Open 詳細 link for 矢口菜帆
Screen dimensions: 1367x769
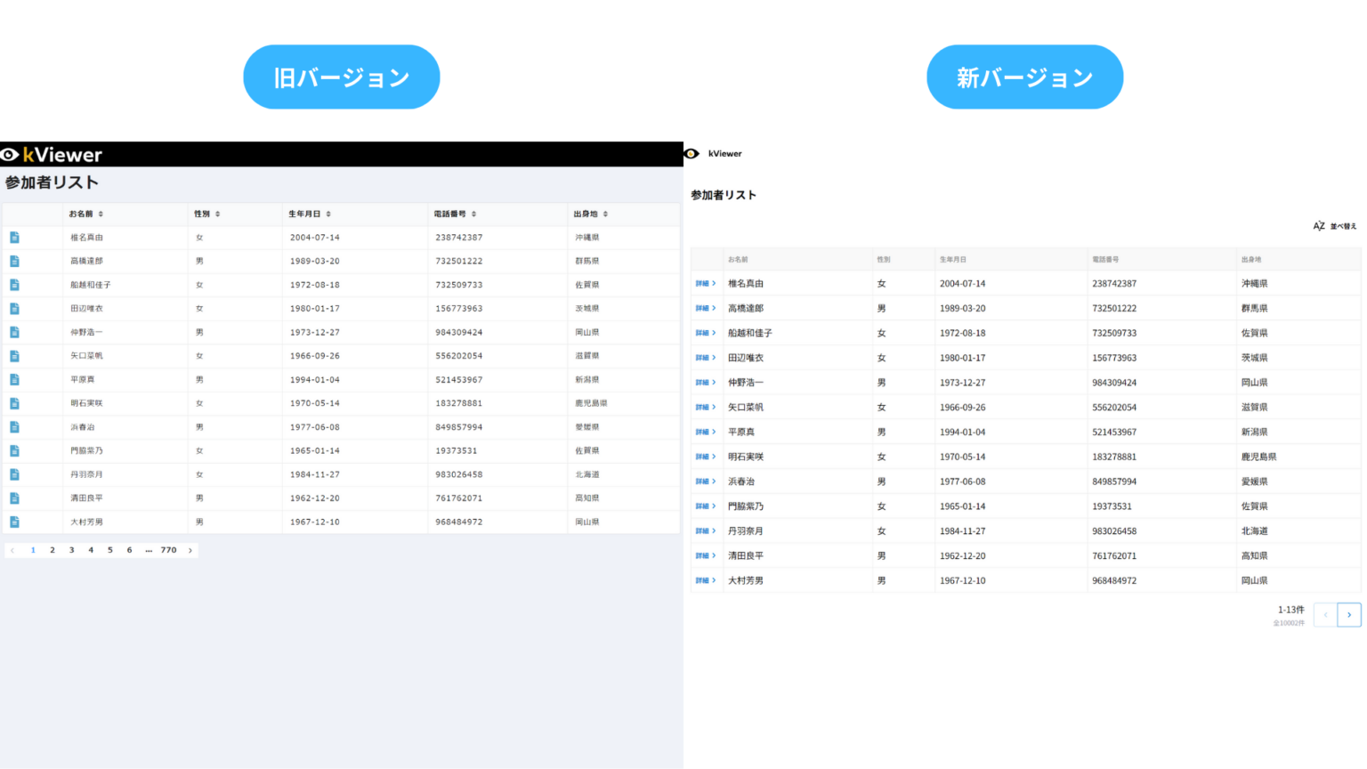coord(706,408)
